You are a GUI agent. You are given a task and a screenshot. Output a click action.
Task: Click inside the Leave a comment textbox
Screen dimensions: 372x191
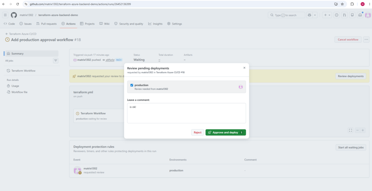click(x=186, y=113)
